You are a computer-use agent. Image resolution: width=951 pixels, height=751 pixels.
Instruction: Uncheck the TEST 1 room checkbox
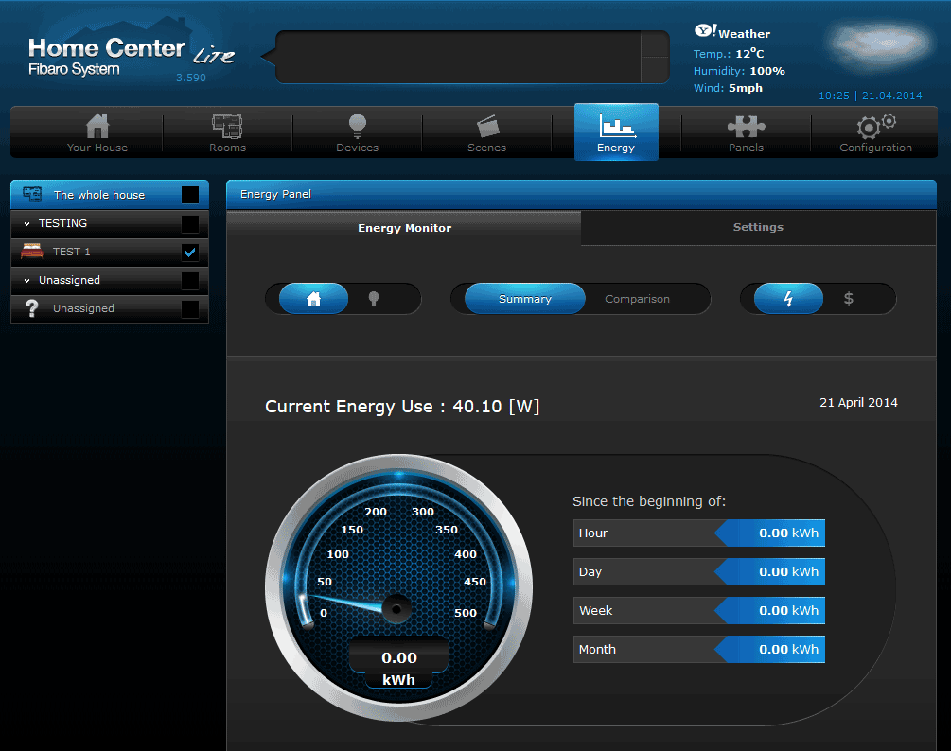click(190, 253)
